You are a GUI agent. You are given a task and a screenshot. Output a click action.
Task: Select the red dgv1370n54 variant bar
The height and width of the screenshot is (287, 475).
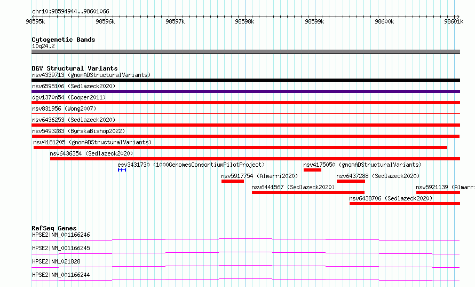click(x=246, y=103)
